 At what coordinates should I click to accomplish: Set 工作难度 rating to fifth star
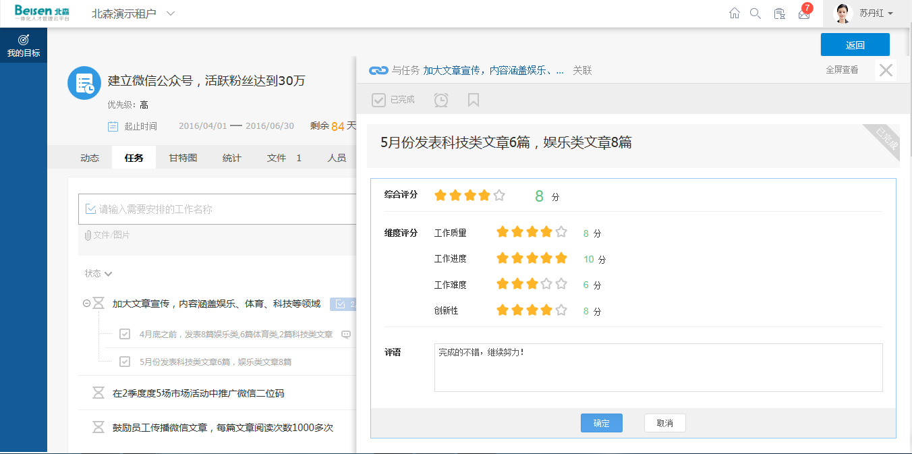561,284
